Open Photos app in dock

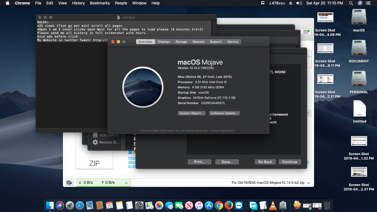tap(159, 206)
